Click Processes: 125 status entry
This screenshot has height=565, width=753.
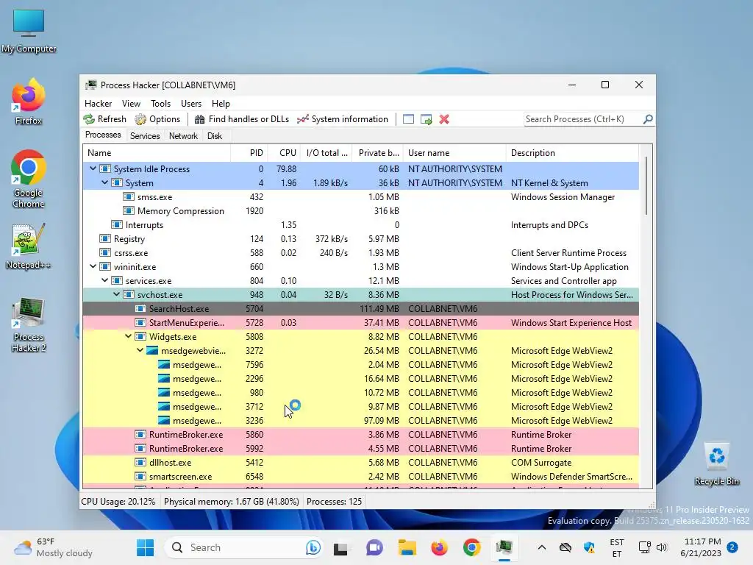point(335,502)
